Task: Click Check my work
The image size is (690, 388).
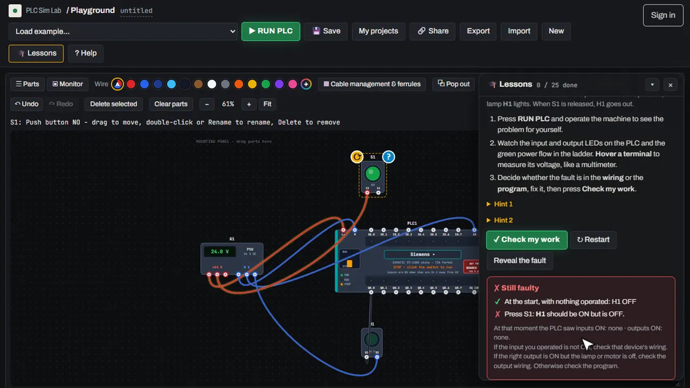Action: [527, 240]
